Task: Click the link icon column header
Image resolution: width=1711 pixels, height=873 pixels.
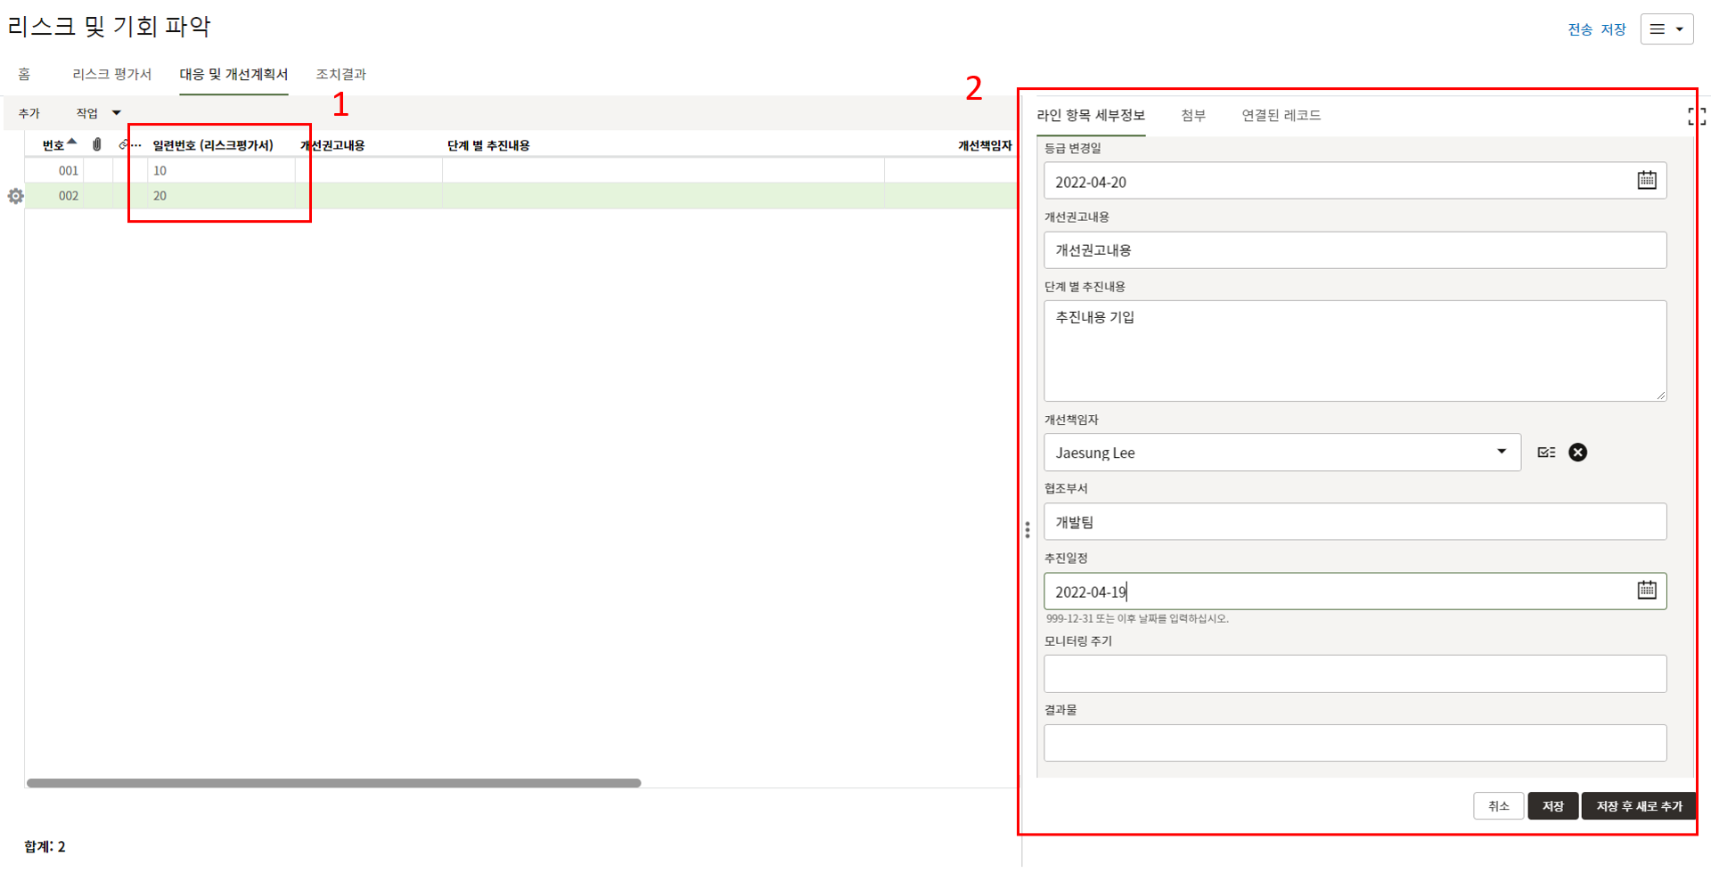Action: coord(124,144)
